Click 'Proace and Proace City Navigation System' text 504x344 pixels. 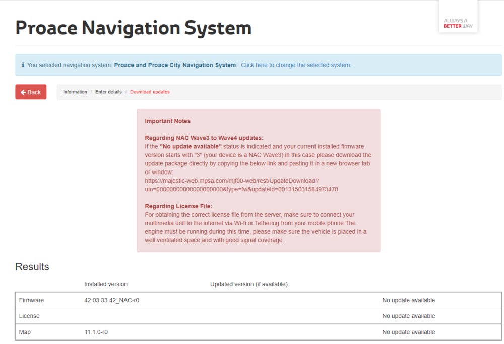tap(175, 65)
